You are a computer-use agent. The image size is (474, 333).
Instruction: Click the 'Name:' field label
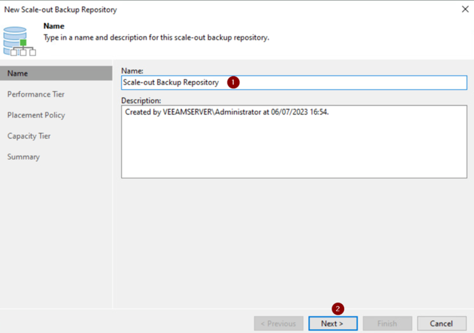[132, 71]
